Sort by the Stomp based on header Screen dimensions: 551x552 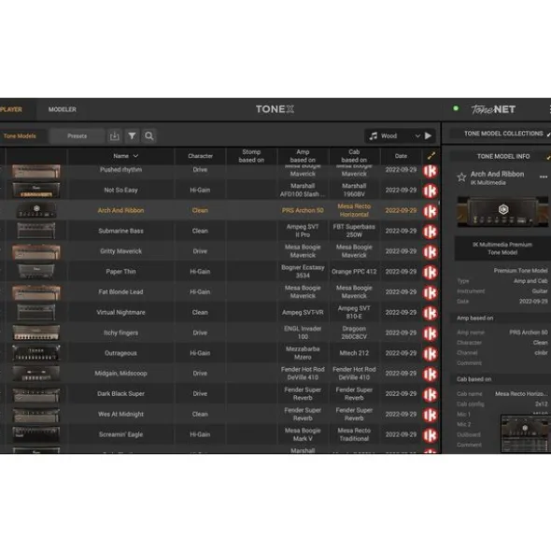[x=251, y=156]
